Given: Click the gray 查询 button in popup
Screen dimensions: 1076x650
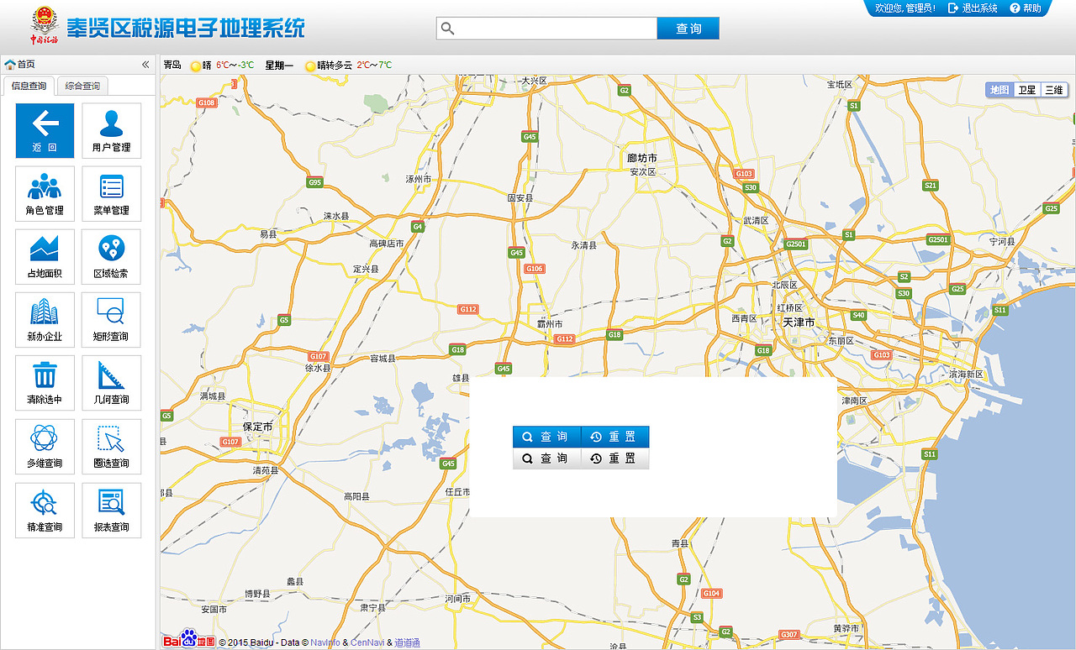Looking at the screenshot, I should 546,459.
